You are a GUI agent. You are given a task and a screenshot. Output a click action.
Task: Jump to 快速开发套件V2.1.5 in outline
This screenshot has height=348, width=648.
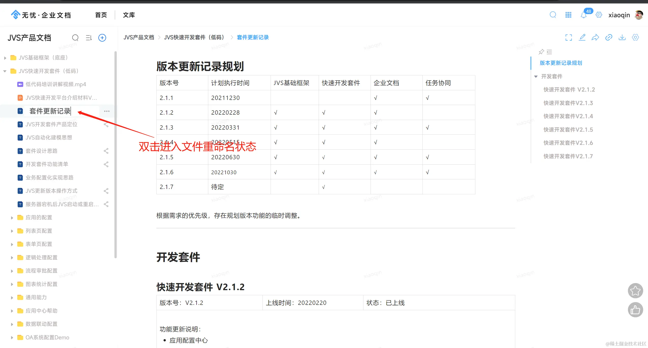568,130
